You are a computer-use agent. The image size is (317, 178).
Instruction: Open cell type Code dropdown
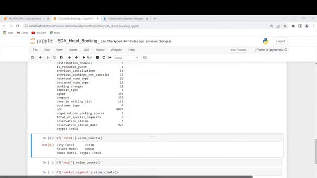click(127, 58)
